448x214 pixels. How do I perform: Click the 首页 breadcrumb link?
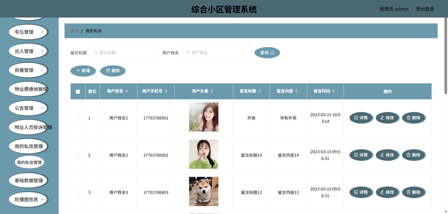(74, 31)
